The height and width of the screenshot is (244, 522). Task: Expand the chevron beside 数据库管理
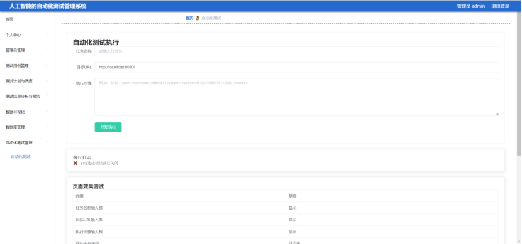47,127
